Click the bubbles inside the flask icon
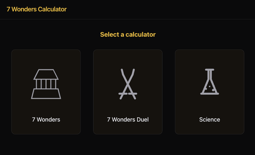Viewport: 255px width, 155px height. (x=210, y=88)
